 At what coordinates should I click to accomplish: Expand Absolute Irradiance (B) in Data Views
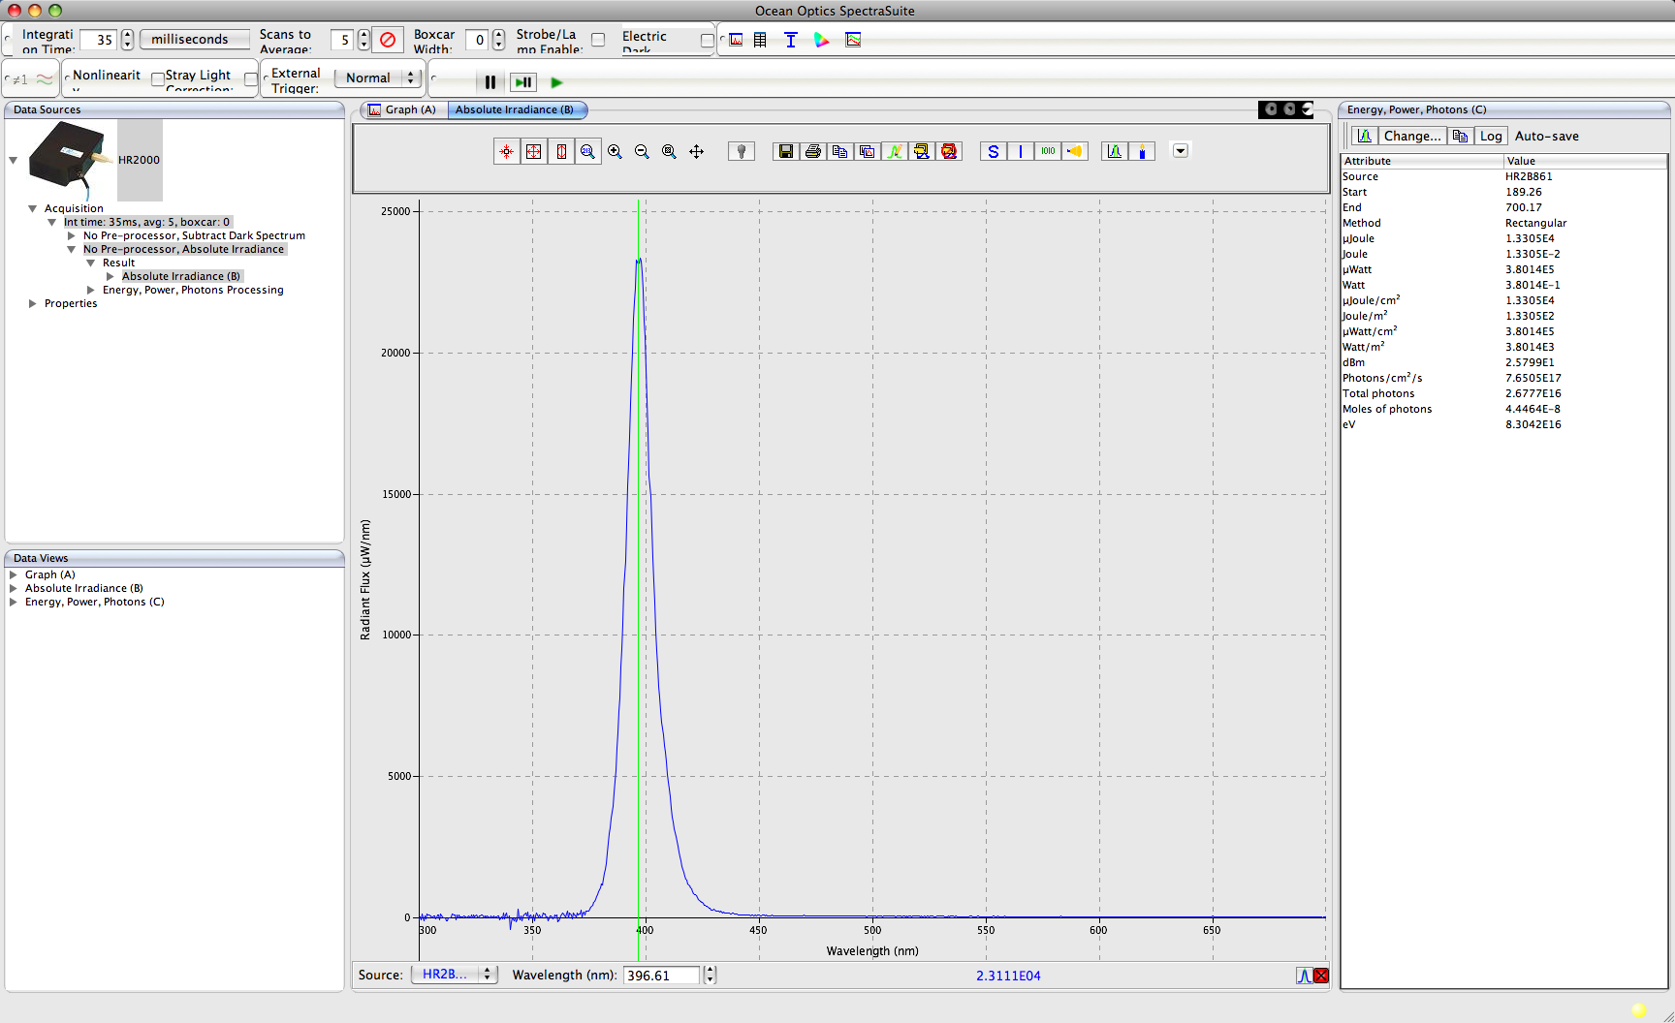(x=14, y=588)
